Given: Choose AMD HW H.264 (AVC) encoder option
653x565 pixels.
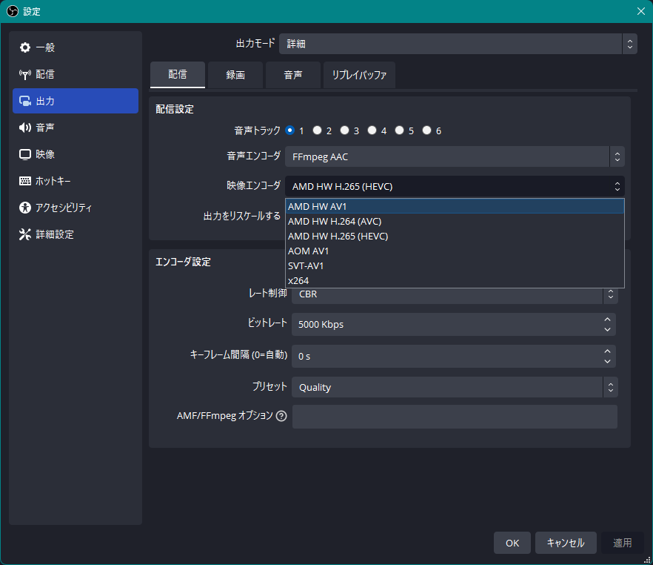Looking at the screenshot, I should [455, 222].
